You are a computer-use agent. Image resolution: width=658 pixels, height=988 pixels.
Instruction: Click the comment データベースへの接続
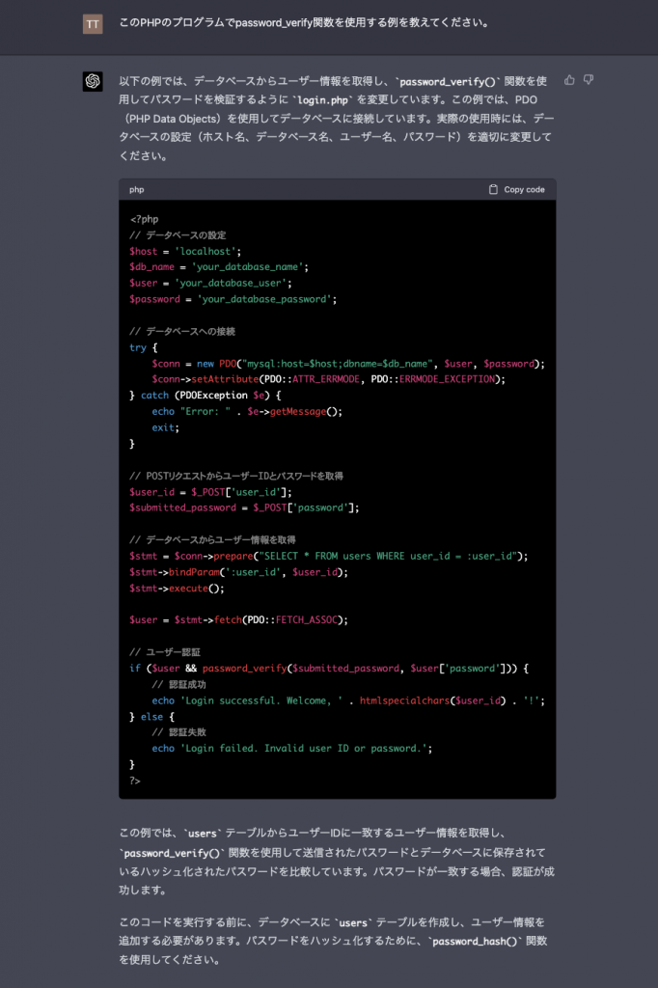click(x=182, y=331)
